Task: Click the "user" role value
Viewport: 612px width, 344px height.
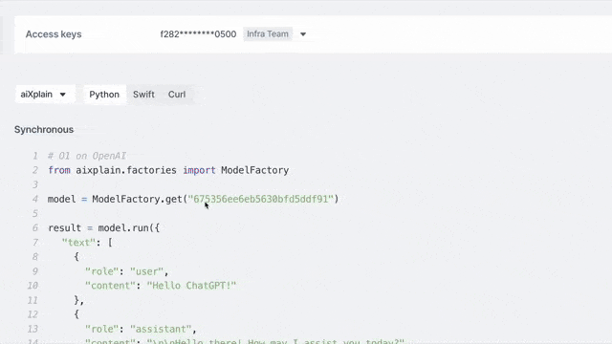Action: click(146, 271)
